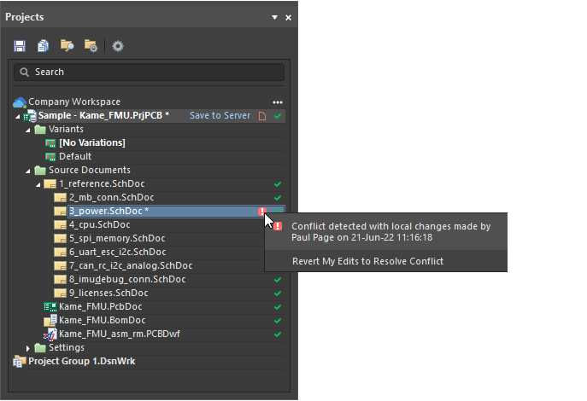
Task: Click the Save icon in Projects toolbar
Action: coord(20,45)
